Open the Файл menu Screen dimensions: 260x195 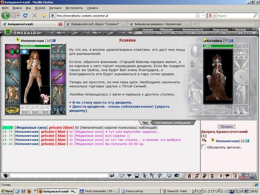pos(5,8)
